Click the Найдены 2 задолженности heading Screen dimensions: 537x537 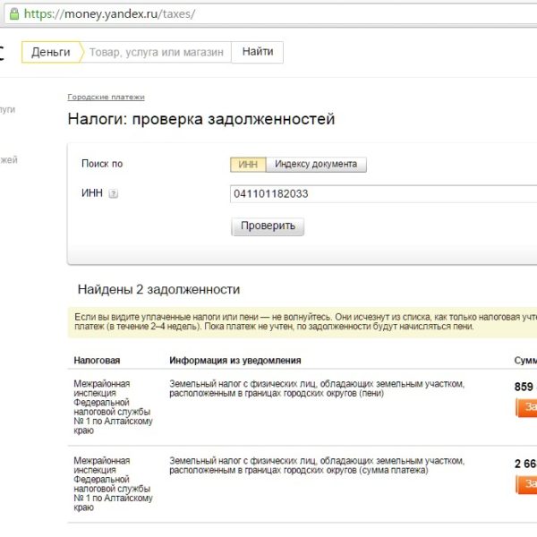158,289
